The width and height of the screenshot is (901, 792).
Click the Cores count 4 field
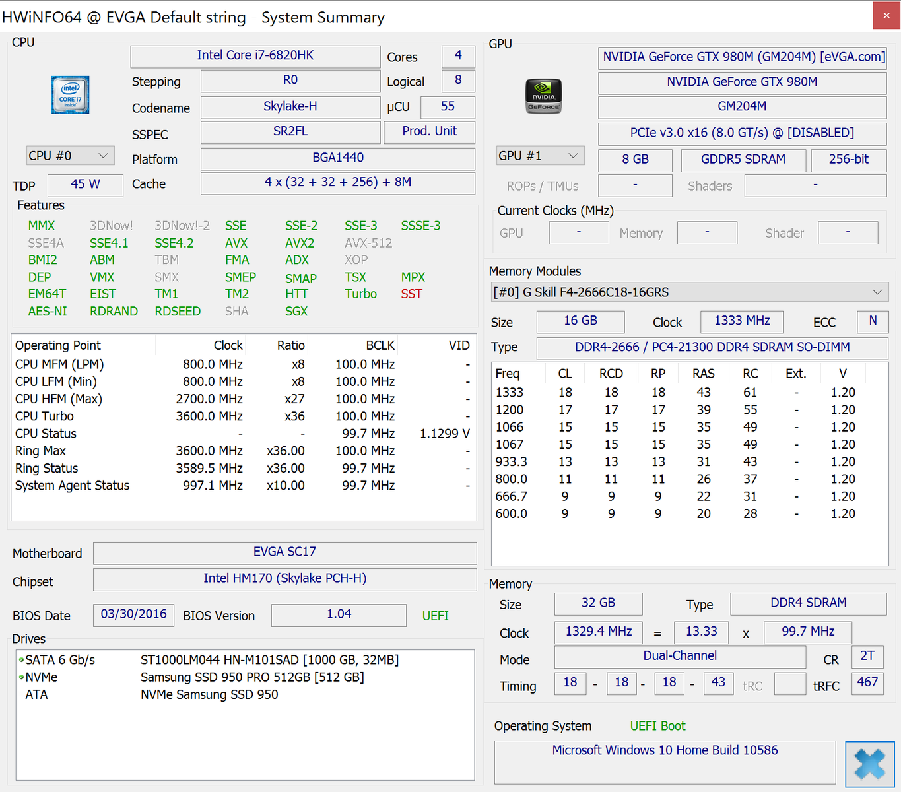[458, 56]
